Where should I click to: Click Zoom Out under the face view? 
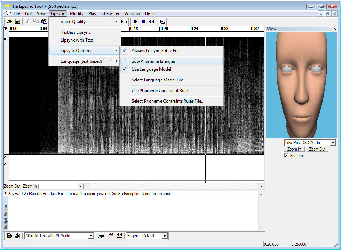(x=317, y=149)
